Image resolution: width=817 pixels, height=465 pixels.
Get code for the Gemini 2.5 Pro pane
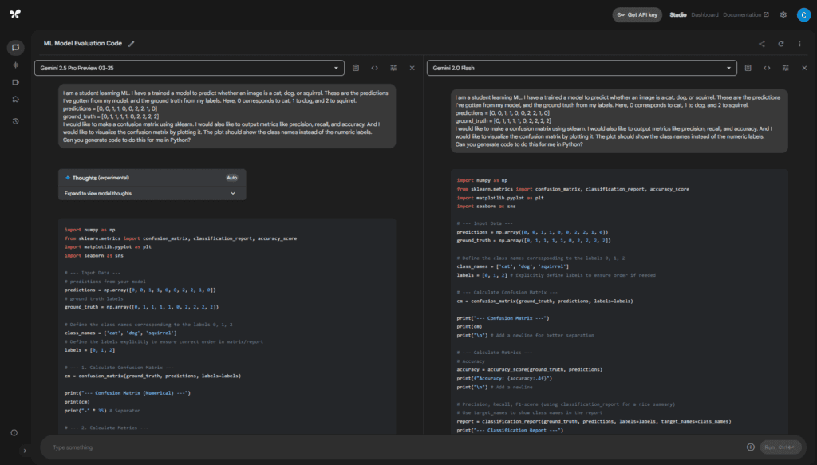tap(375, 68)
